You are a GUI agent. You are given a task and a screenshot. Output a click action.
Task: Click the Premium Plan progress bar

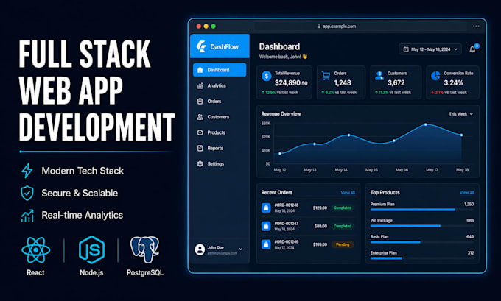pyautogui.click(x=422, y=210)
